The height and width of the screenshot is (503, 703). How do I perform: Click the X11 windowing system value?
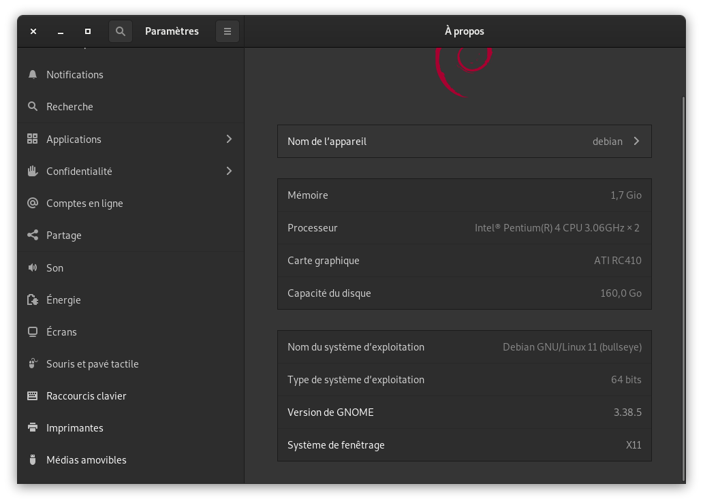pyautogui.click(x=634, y=445)
